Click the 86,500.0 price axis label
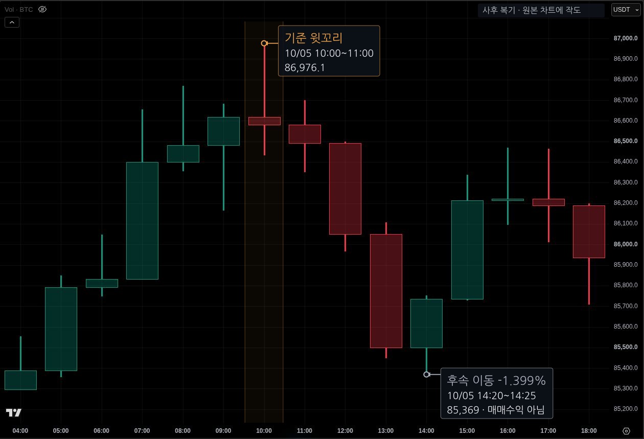 click(625, 141)
